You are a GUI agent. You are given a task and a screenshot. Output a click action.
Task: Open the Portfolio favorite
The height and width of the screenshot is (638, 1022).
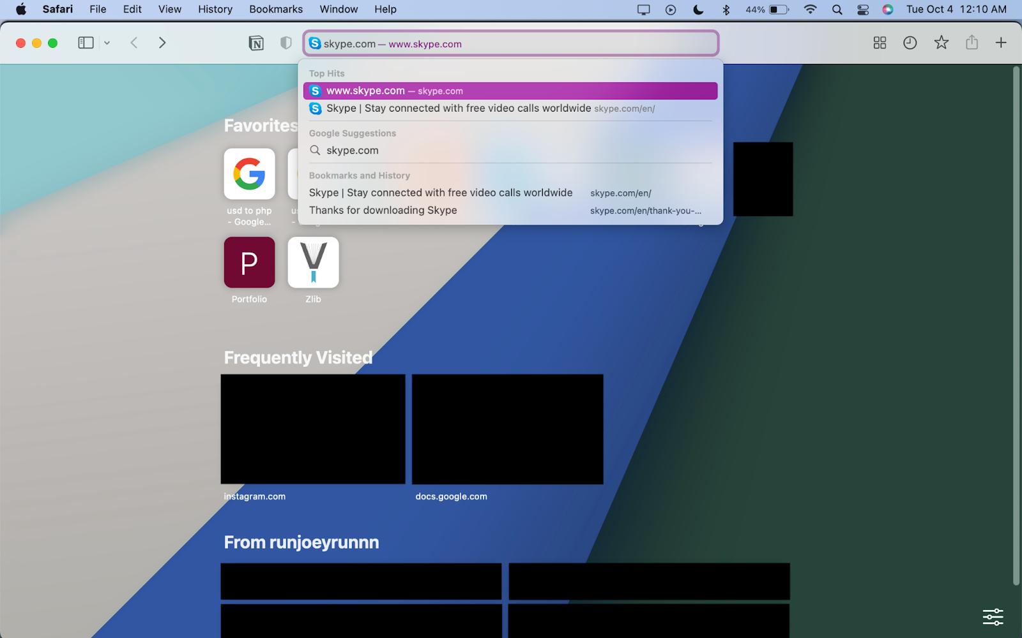click(x=249, y=262)
